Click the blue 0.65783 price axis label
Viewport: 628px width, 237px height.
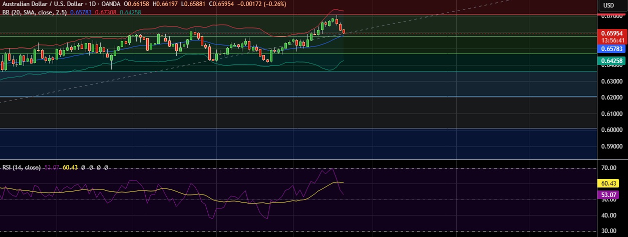click(x=612, y=49)
